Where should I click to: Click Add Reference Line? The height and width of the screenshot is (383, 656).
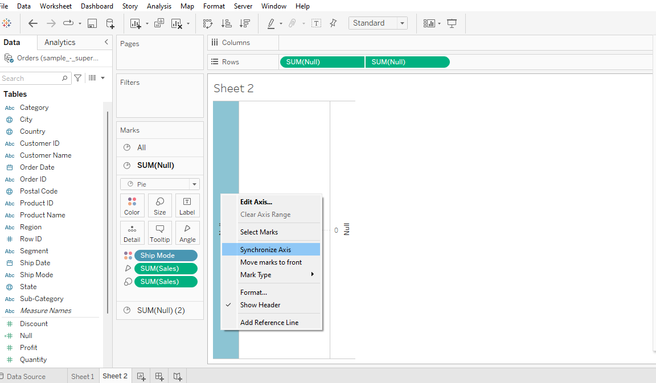[268, 322]
